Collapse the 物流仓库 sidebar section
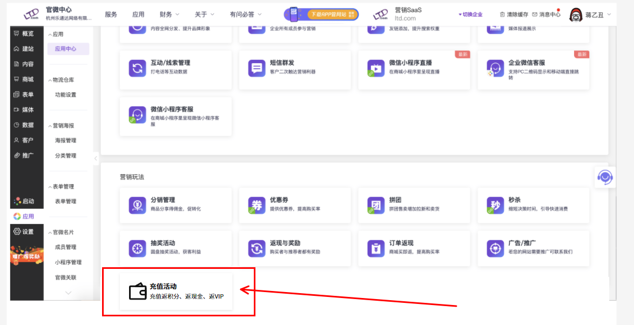 click(50, 80)
